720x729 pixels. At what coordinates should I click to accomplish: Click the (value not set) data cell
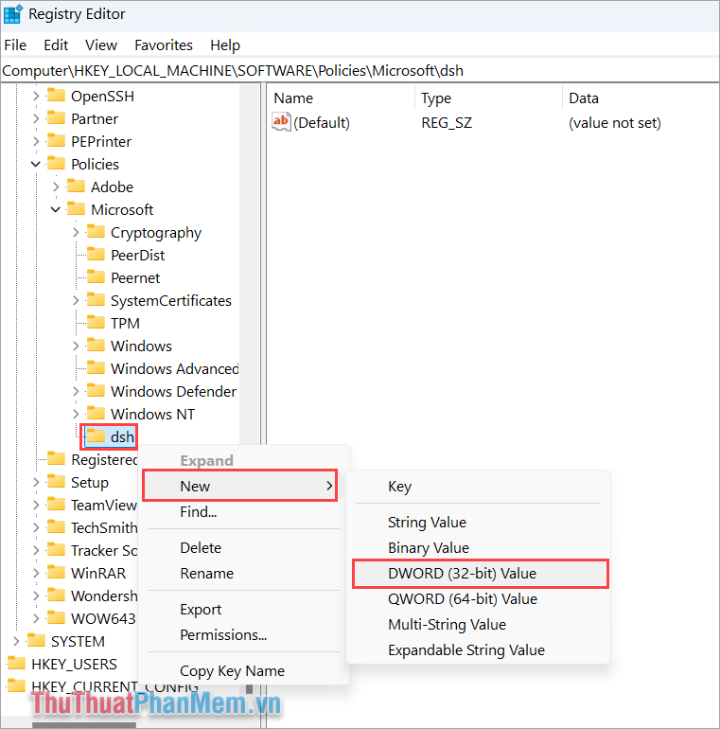coord(615,123)
